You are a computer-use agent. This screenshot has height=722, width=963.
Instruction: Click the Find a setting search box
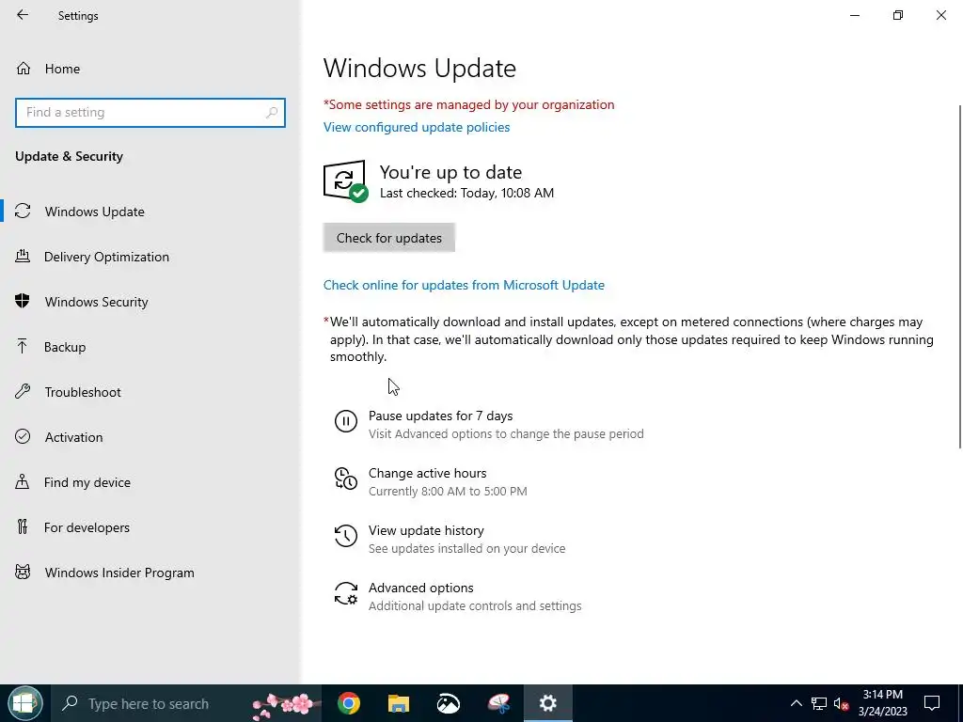150,113
